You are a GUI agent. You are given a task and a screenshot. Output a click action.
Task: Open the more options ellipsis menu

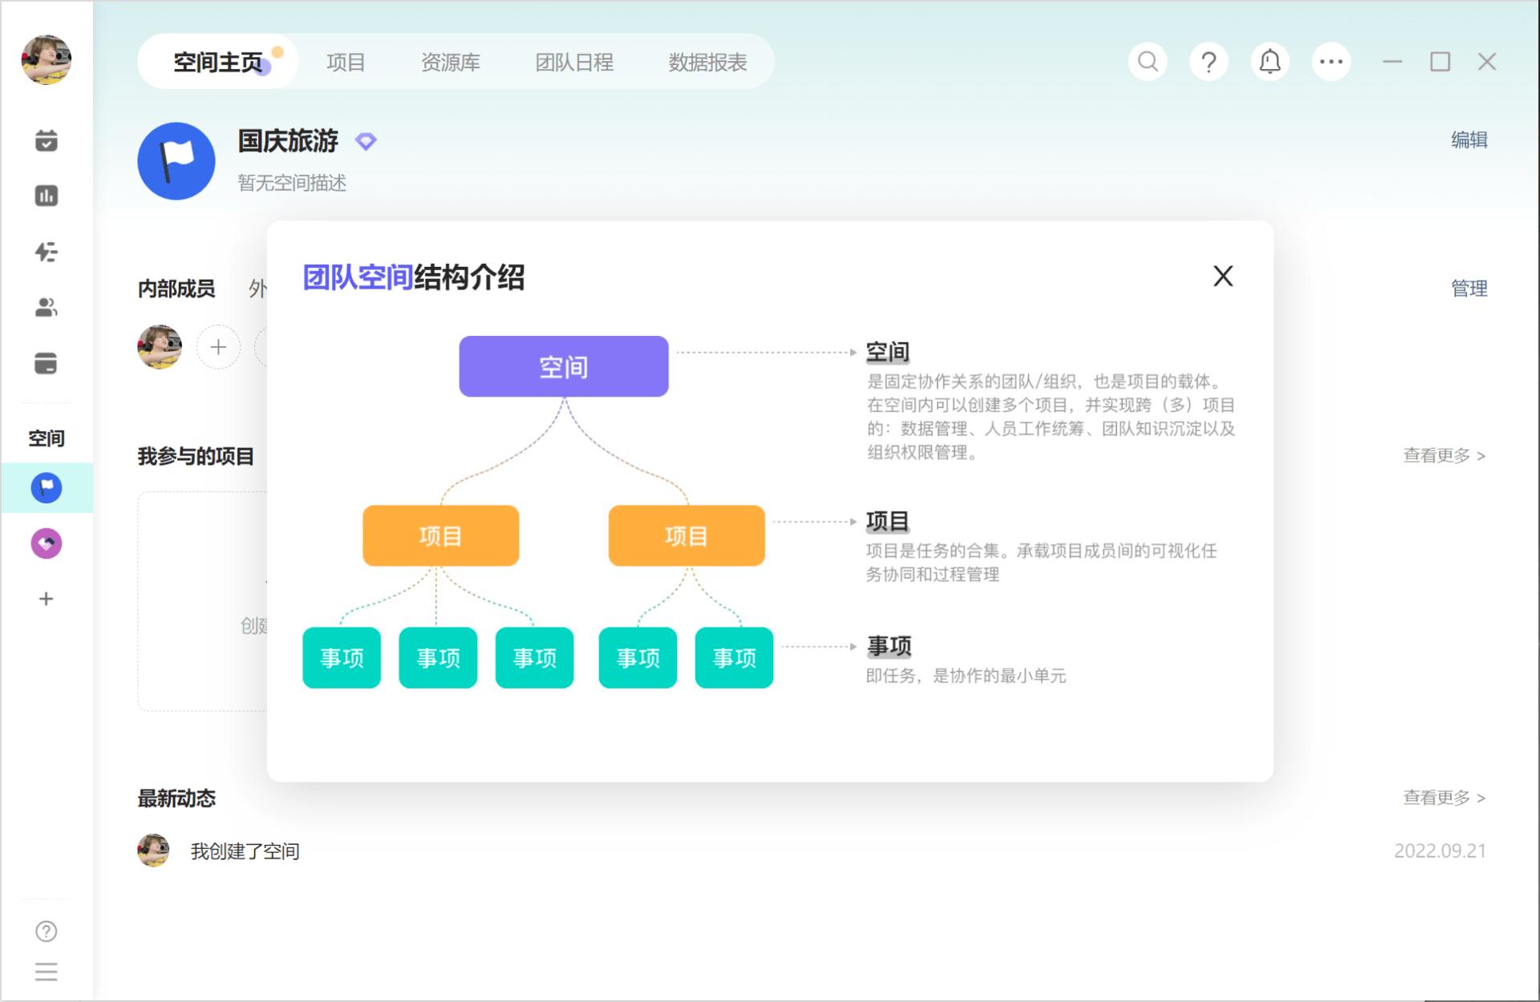(1330, 61)
